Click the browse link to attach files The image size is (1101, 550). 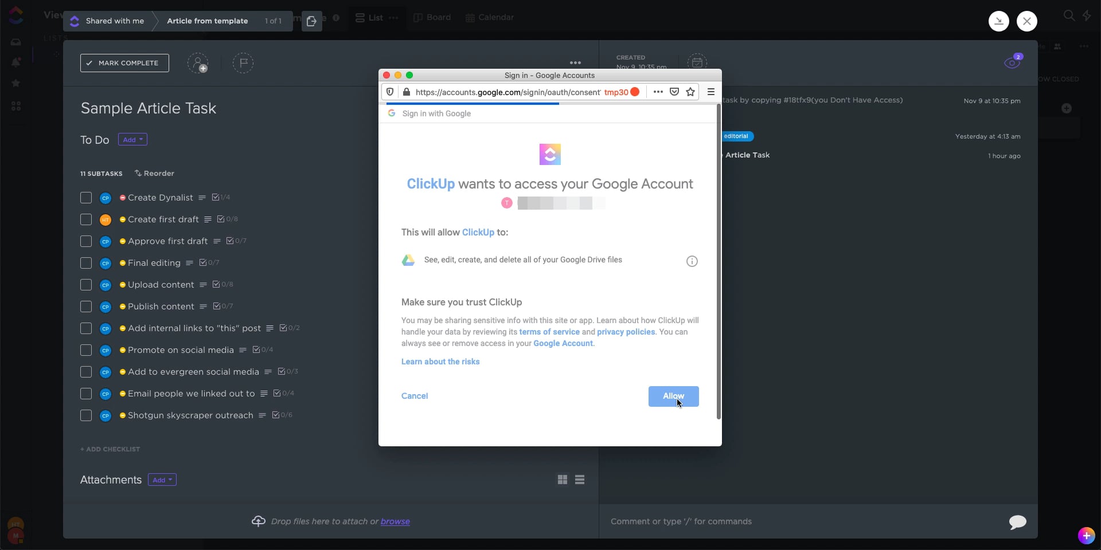click(x=395, y=521)
